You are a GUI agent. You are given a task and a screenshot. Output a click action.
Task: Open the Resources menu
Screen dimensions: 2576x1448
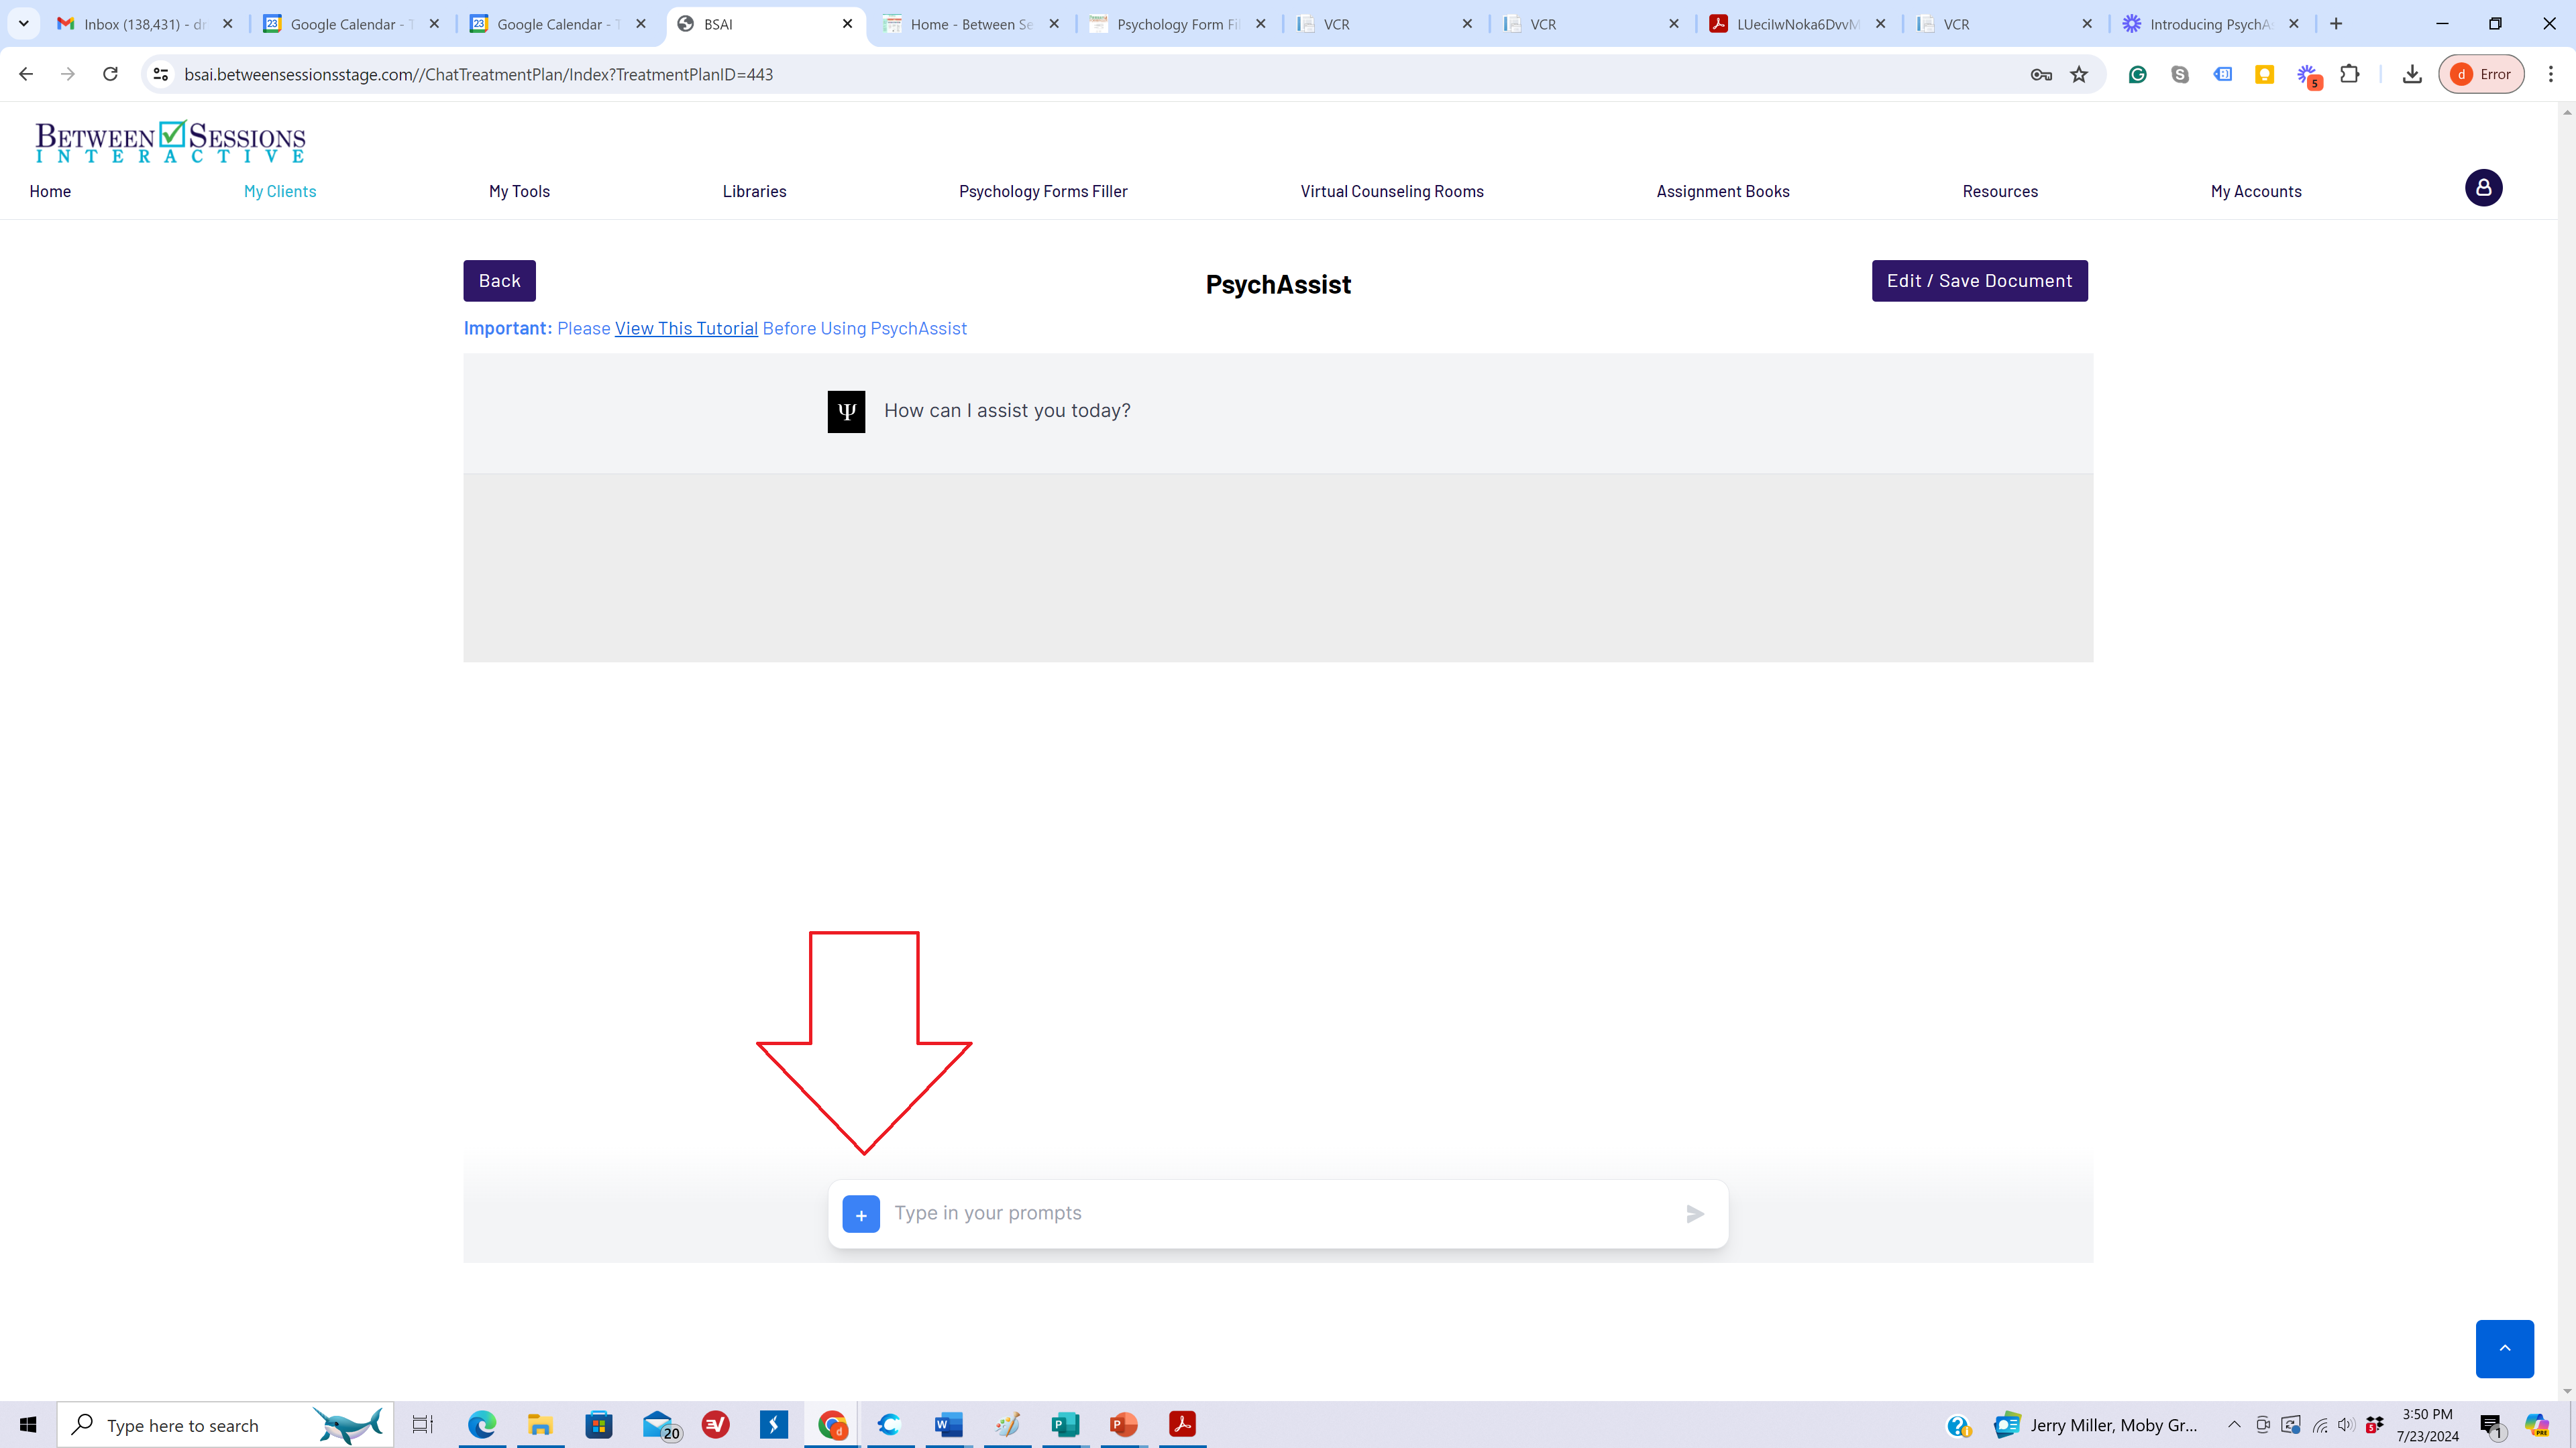click(x=2000, y=191)
